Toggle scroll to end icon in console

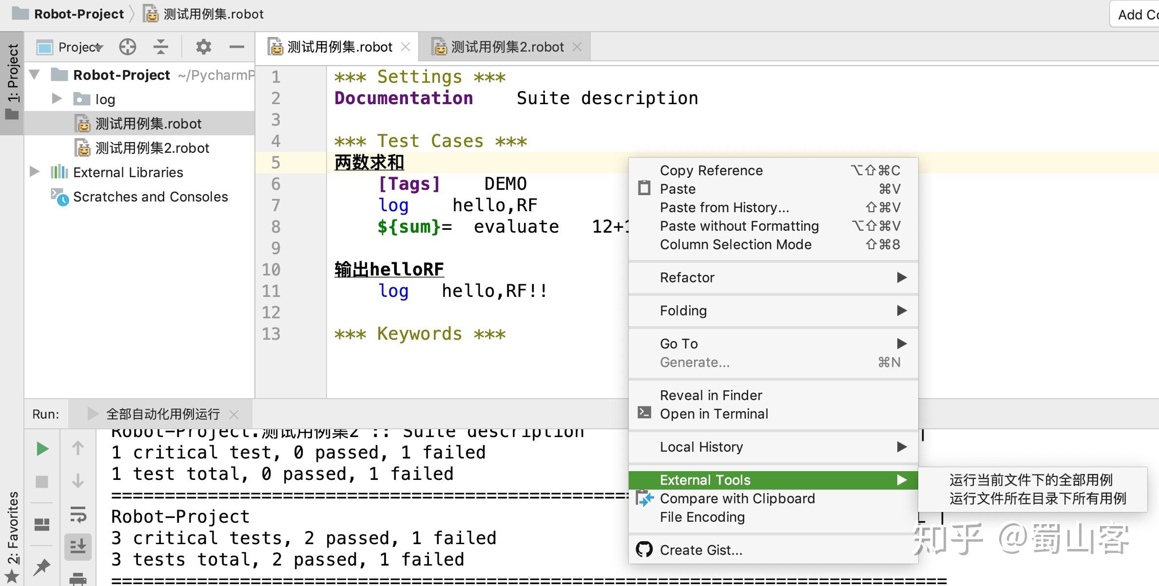pyautogui.click(x=78, y=547)
